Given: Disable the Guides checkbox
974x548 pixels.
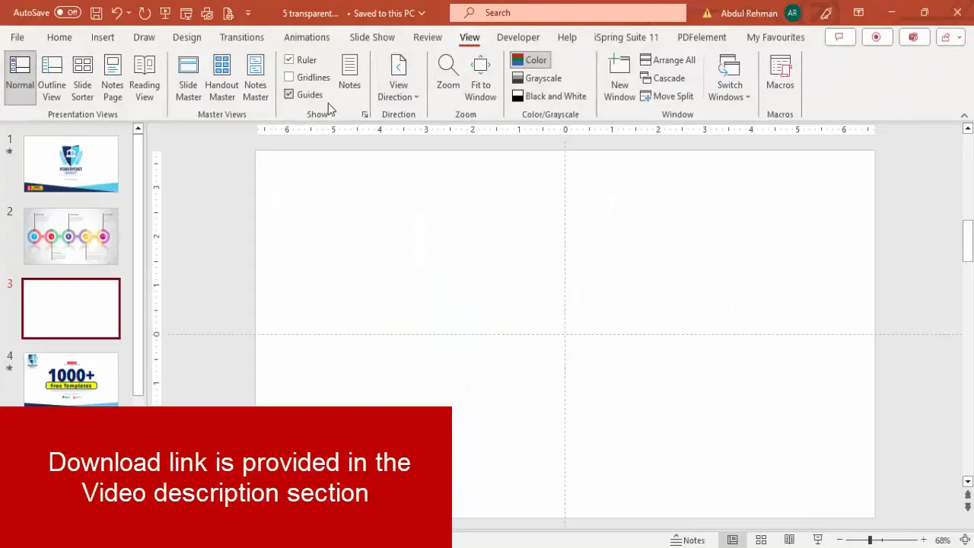Looking at the screenshot, I should click(289, 94).
